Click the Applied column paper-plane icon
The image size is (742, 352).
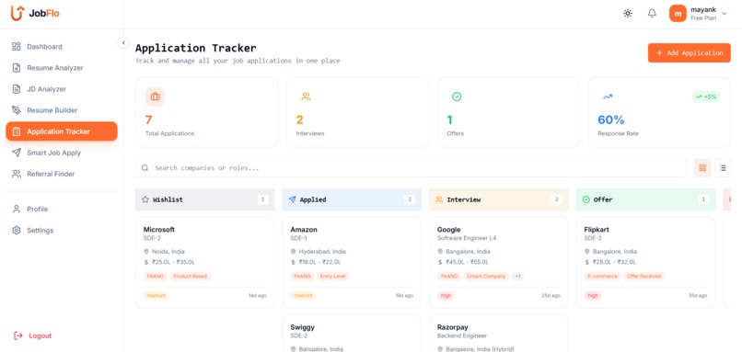pos(293,199)
